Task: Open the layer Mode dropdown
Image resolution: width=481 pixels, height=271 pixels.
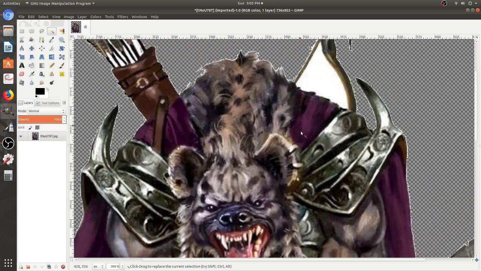Action: click(x=47, y=111)
